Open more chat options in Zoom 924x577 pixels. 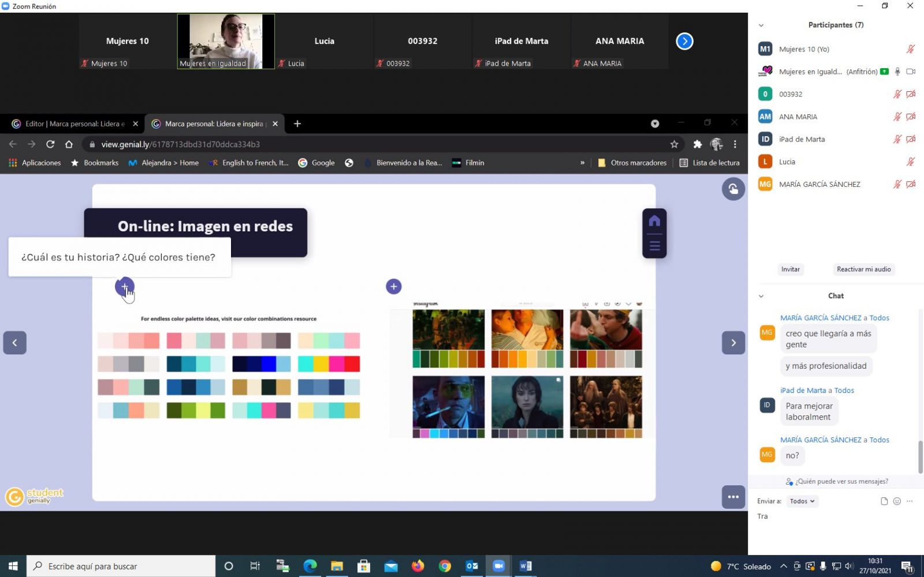(x=910, y=501)
